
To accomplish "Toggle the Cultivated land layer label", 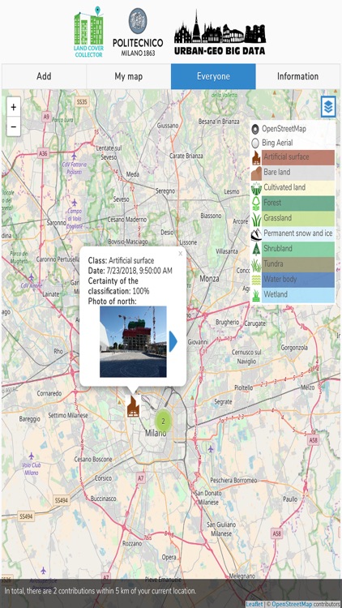I will pyautogui.click(x=284, y=187).
